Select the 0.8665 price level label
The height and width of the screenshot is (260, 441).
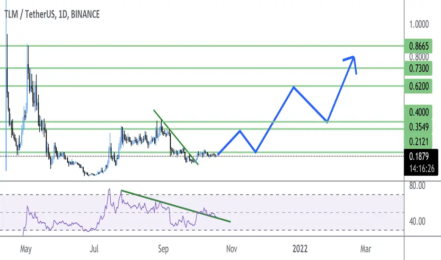click(x=418, y=46)
